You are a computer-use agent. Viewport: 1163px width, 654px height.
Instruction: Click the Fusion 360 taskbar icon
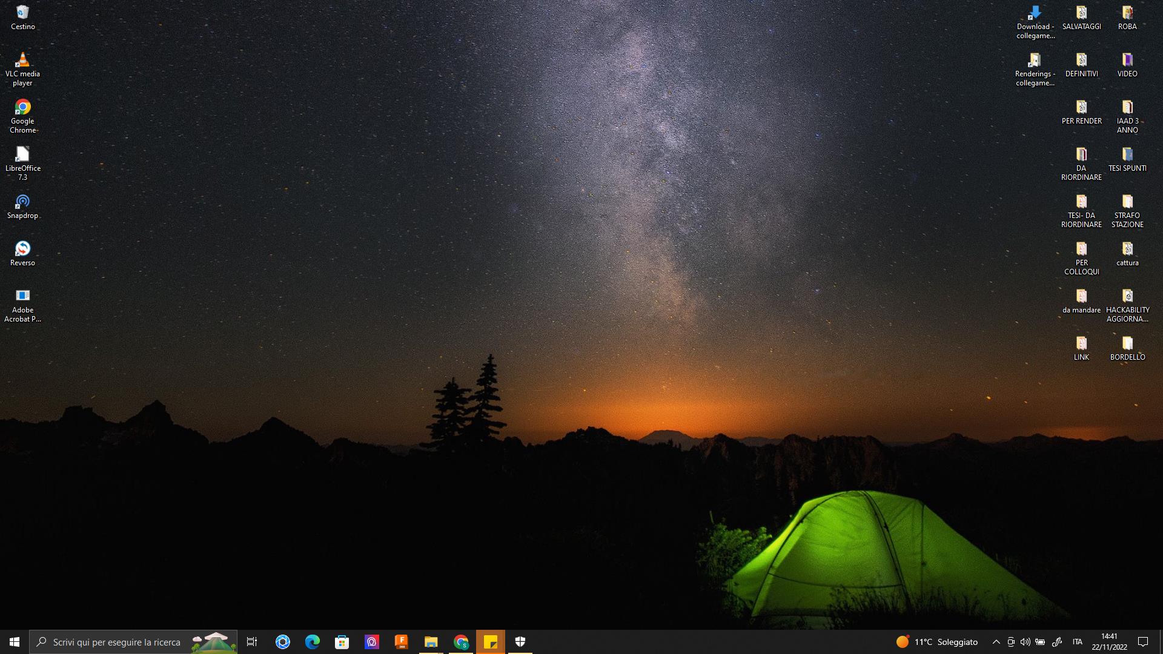pos(402,642)
